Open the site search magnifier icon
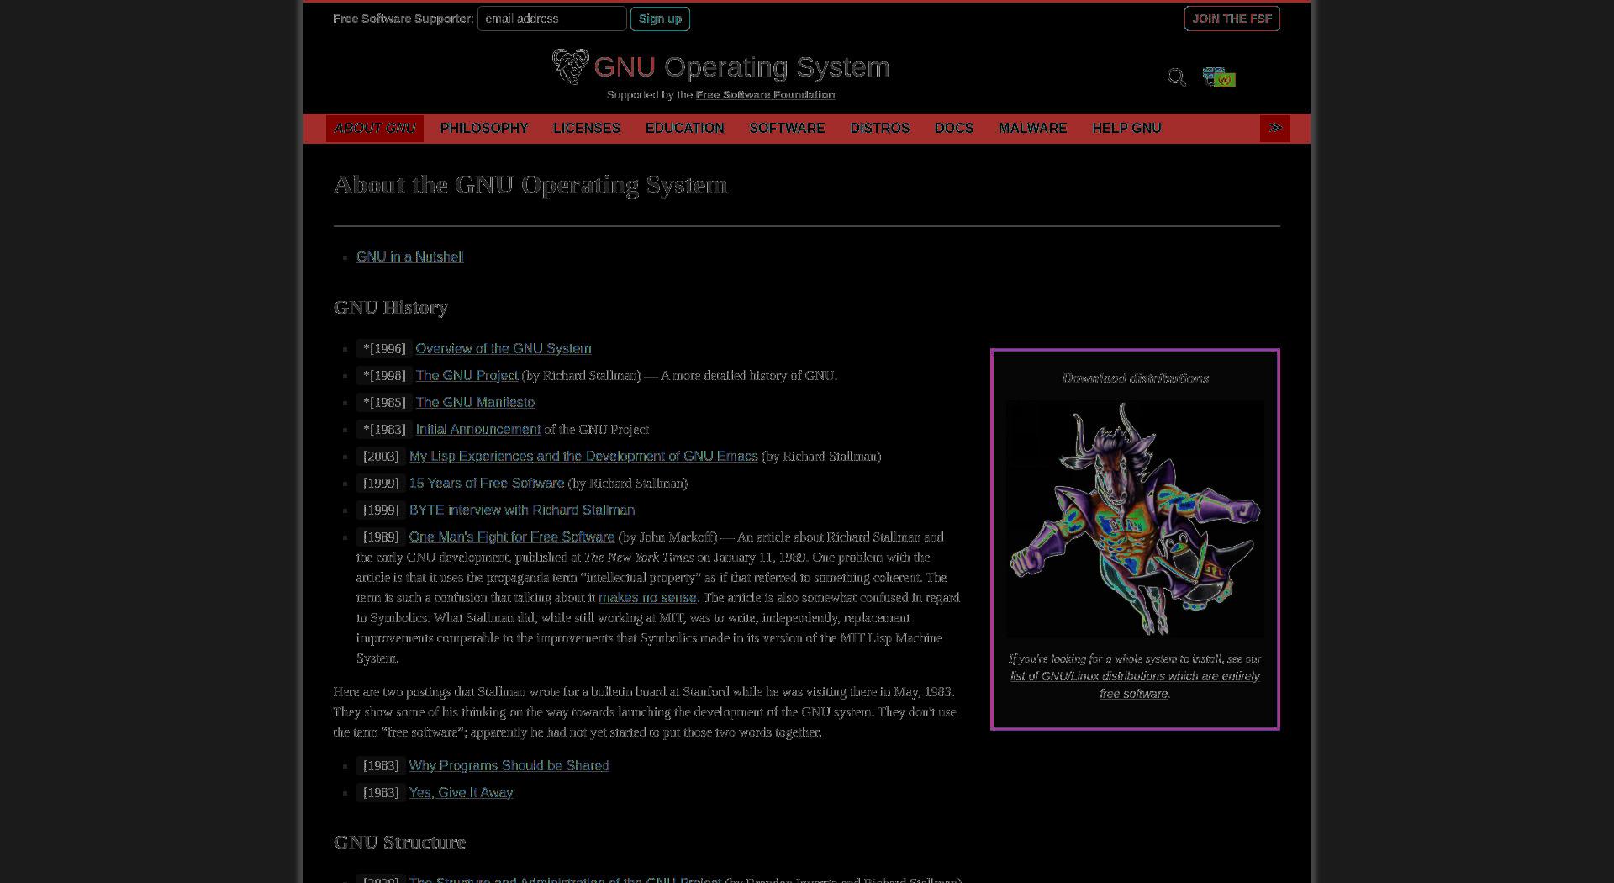The height and width of the screenshot is (883, 1614). click(x=1176, y=77)
